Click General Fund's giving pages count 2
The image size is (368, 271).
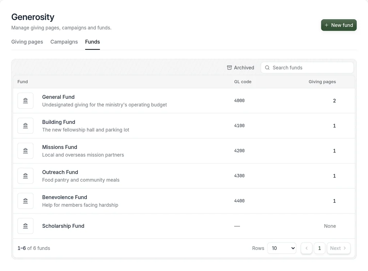coord(335,101)
